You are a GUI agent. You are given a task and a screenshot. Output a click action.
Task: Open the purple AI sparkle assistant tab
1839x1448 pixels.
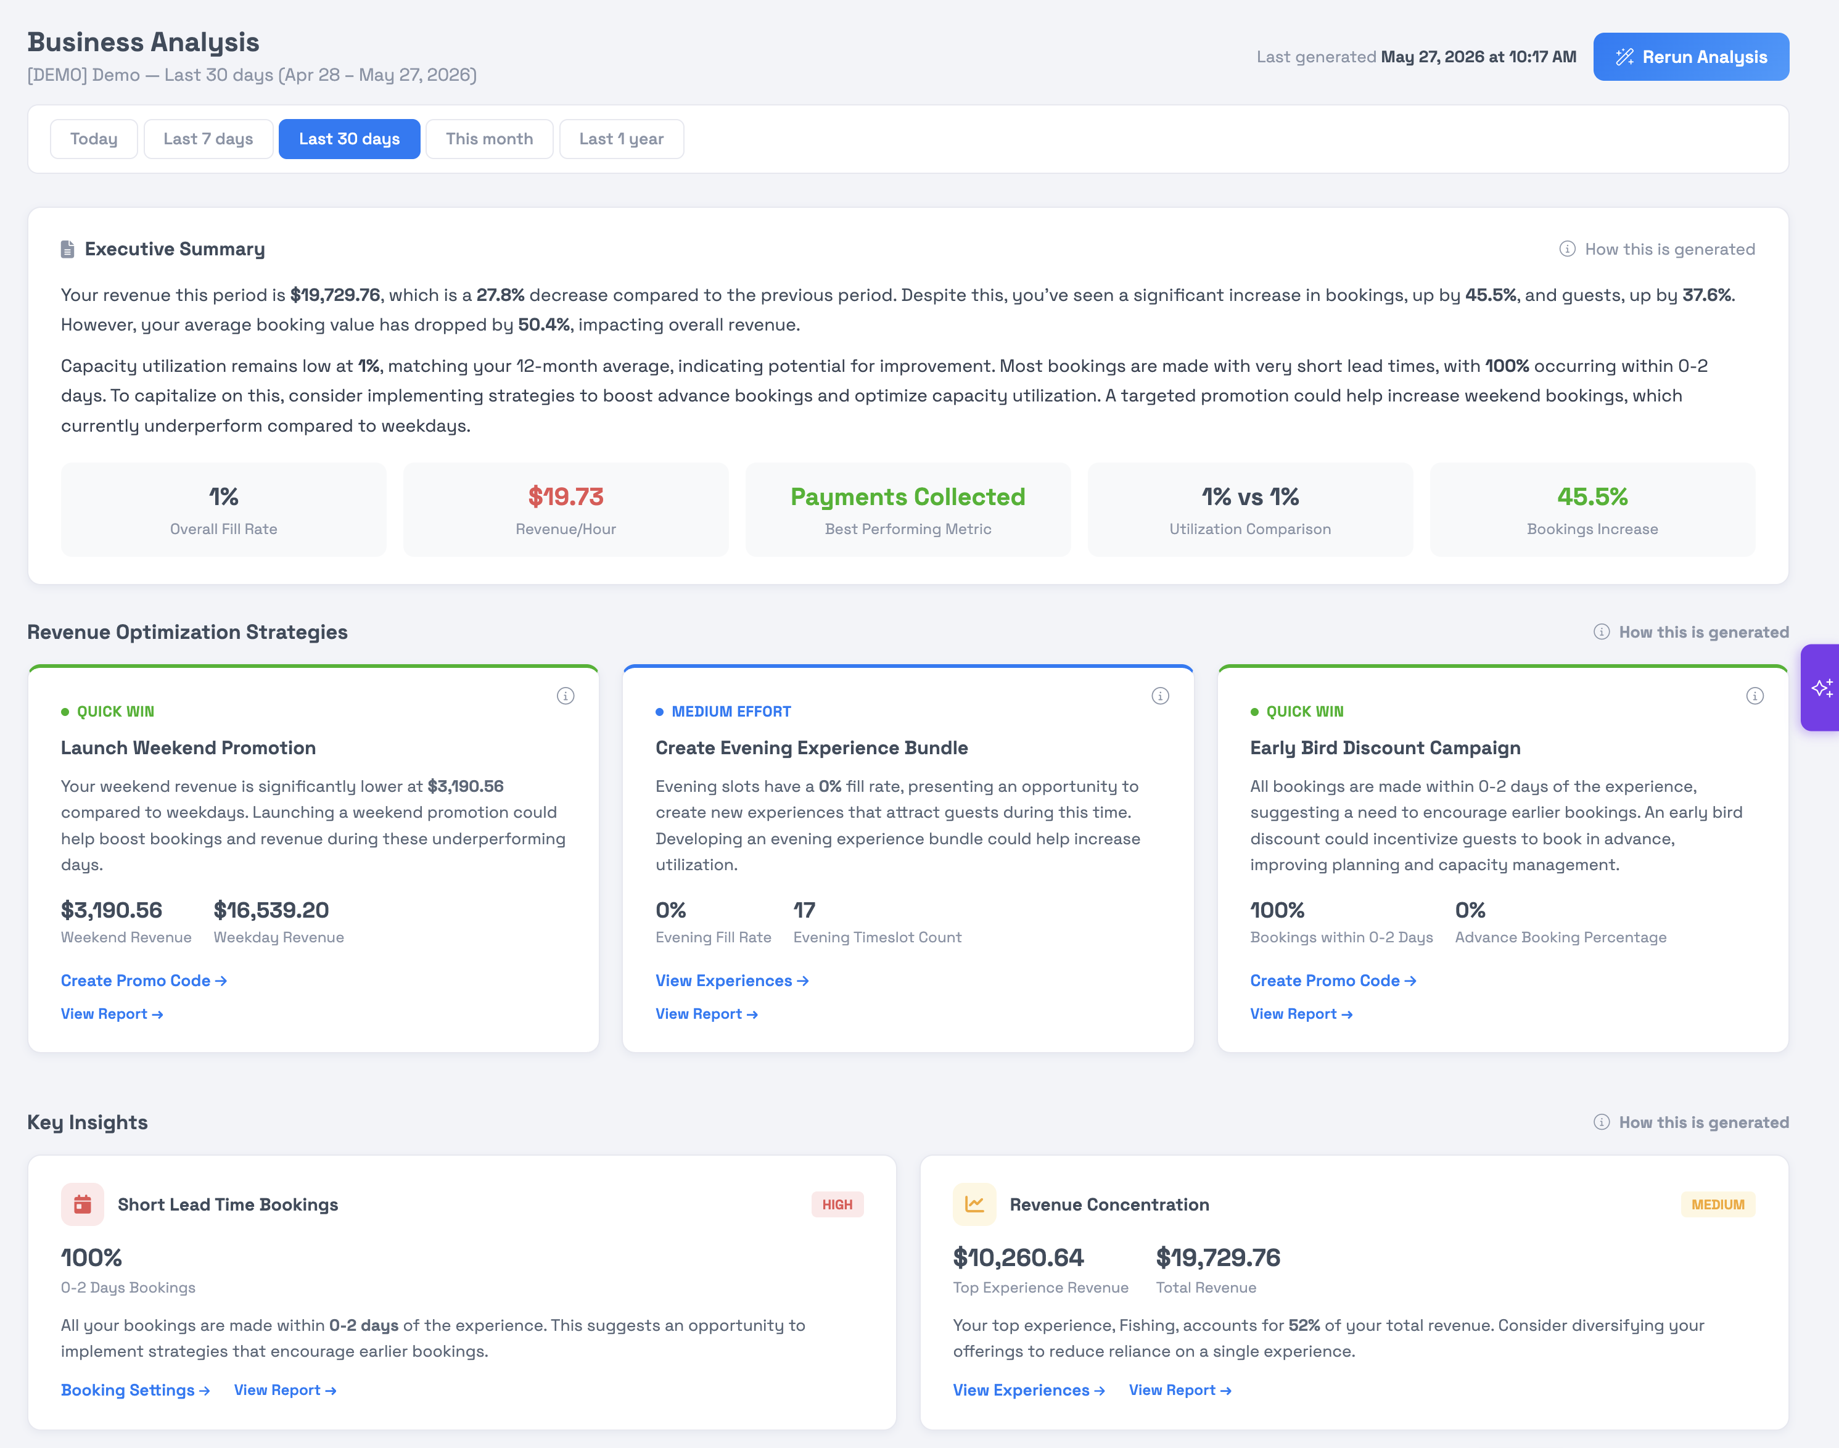[1820, 688]
